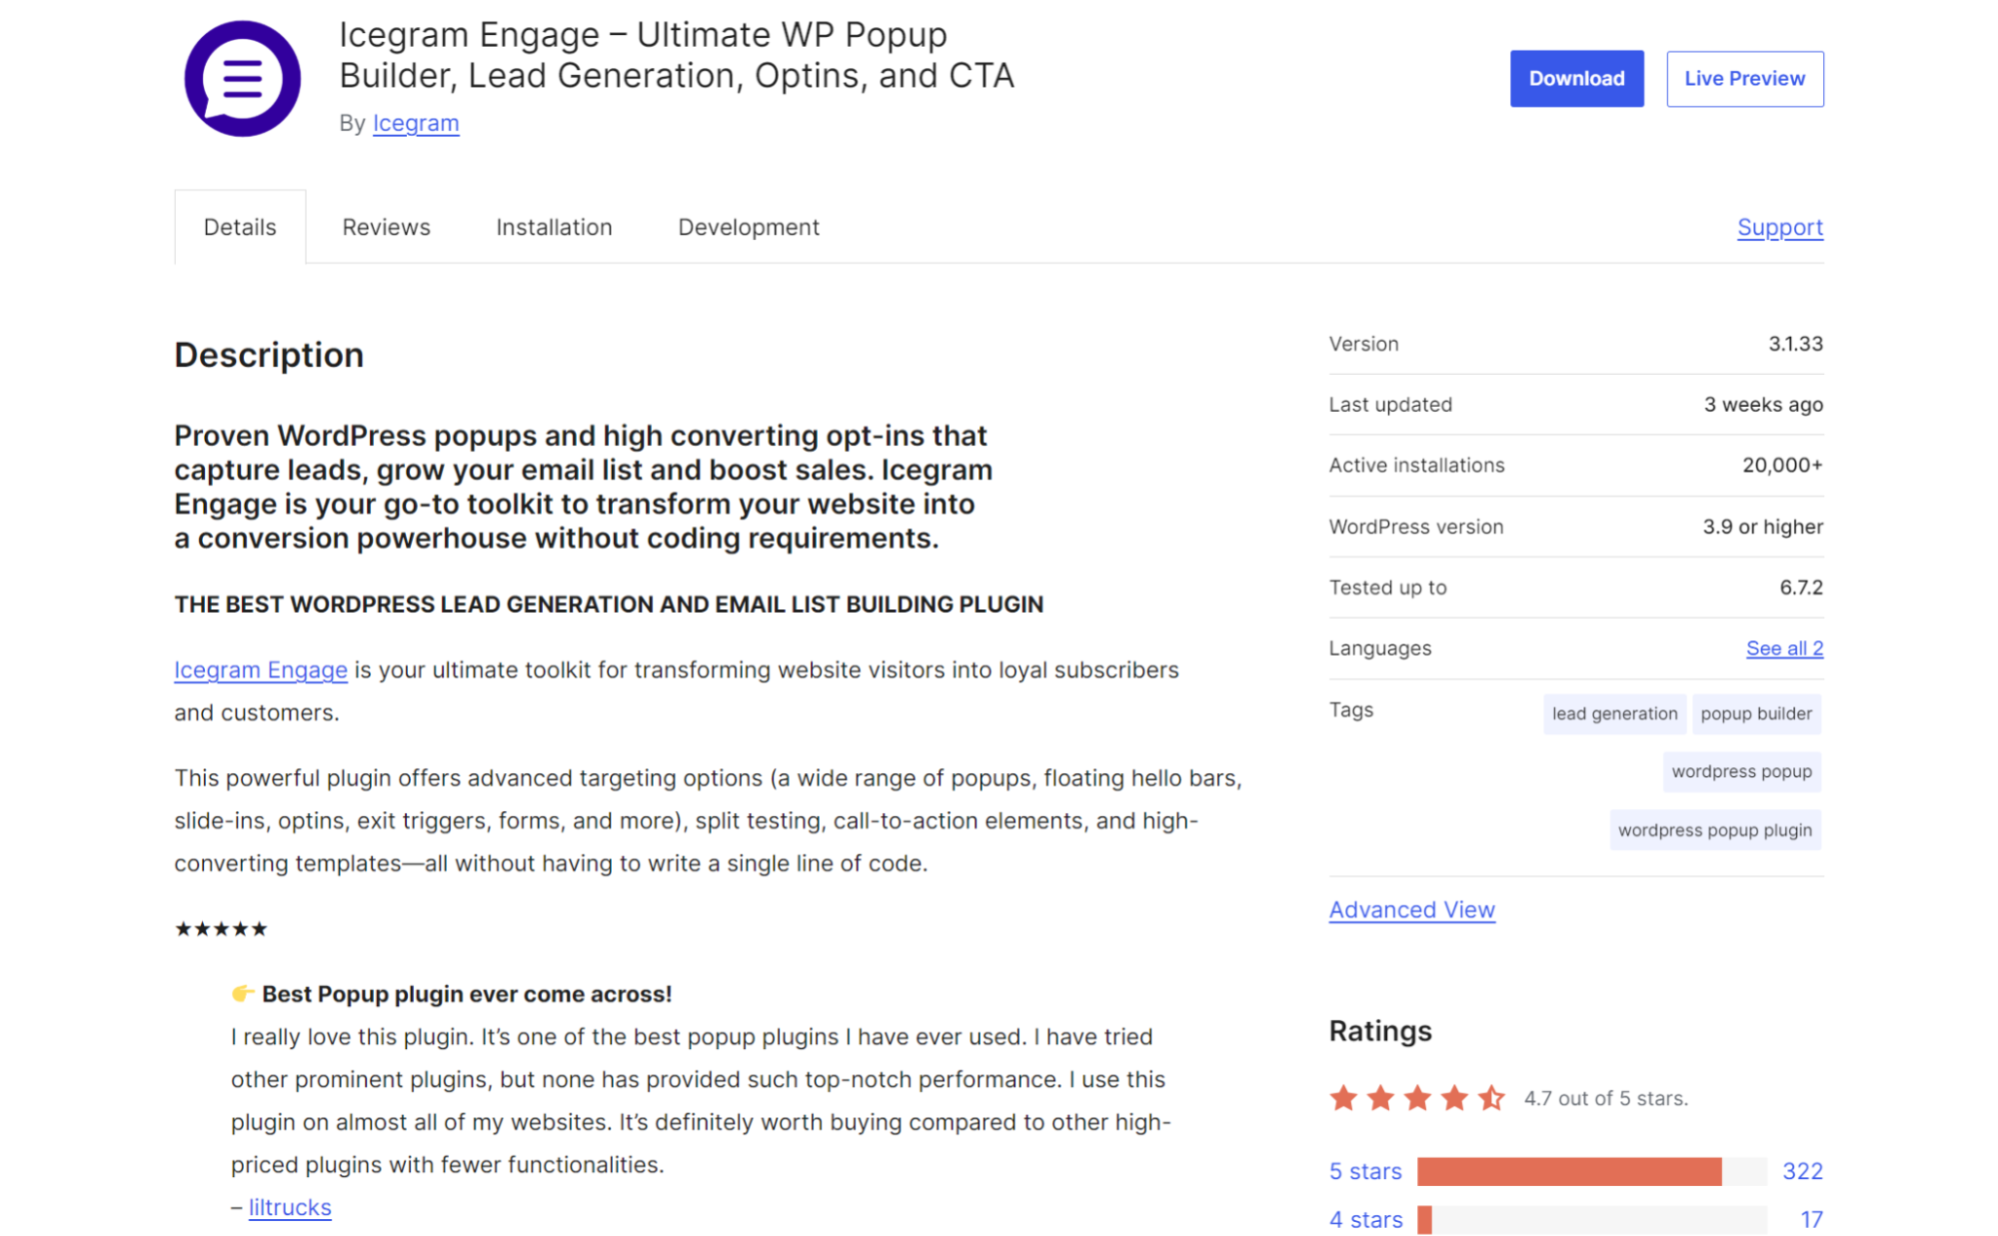Open the Live Preview button
This screenshot has height=1236, width=1998.
(1743, 79)
